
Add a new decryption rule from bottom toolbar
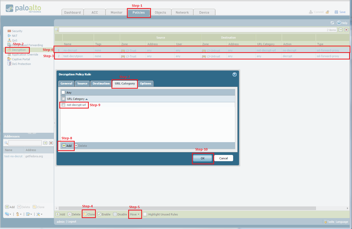click(x=60, y=214)
